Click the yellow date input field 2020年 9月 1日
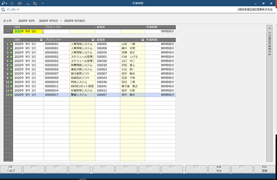This screenshot has width=277, height=180. click(28, 31)
